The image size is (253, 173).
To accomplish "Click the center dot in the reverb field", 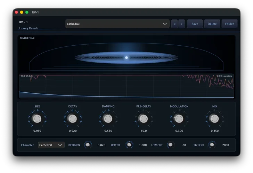I will pyautogui.click(x=126, y=57).
